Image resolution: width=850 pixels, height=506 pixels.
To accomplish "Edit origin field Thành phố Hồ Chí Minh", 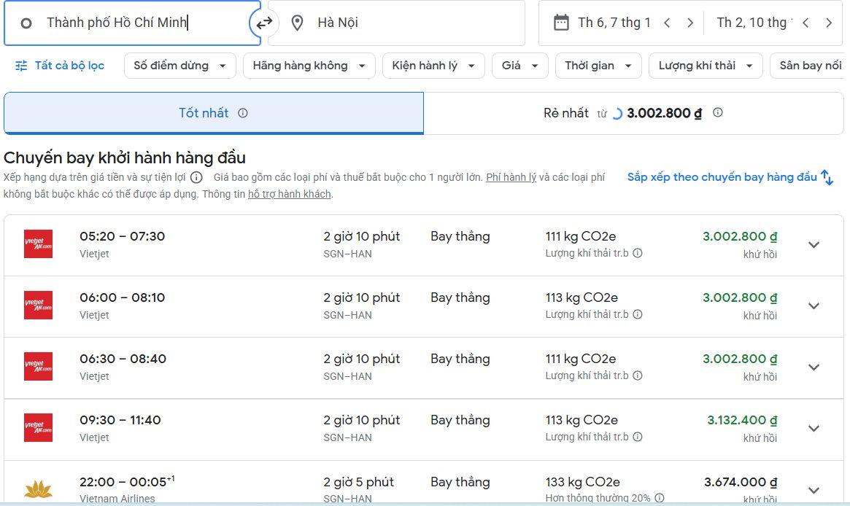I will (132, 23).
